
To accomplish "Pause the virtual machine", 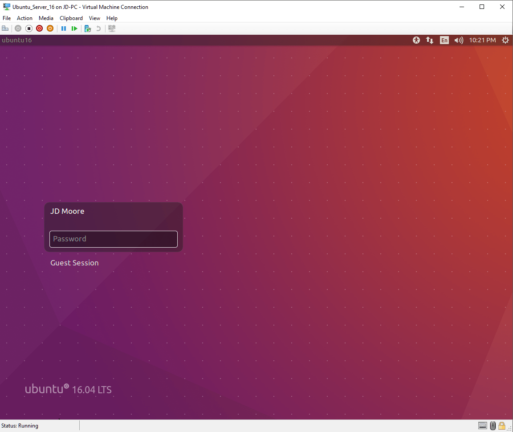I will [64, 29].
